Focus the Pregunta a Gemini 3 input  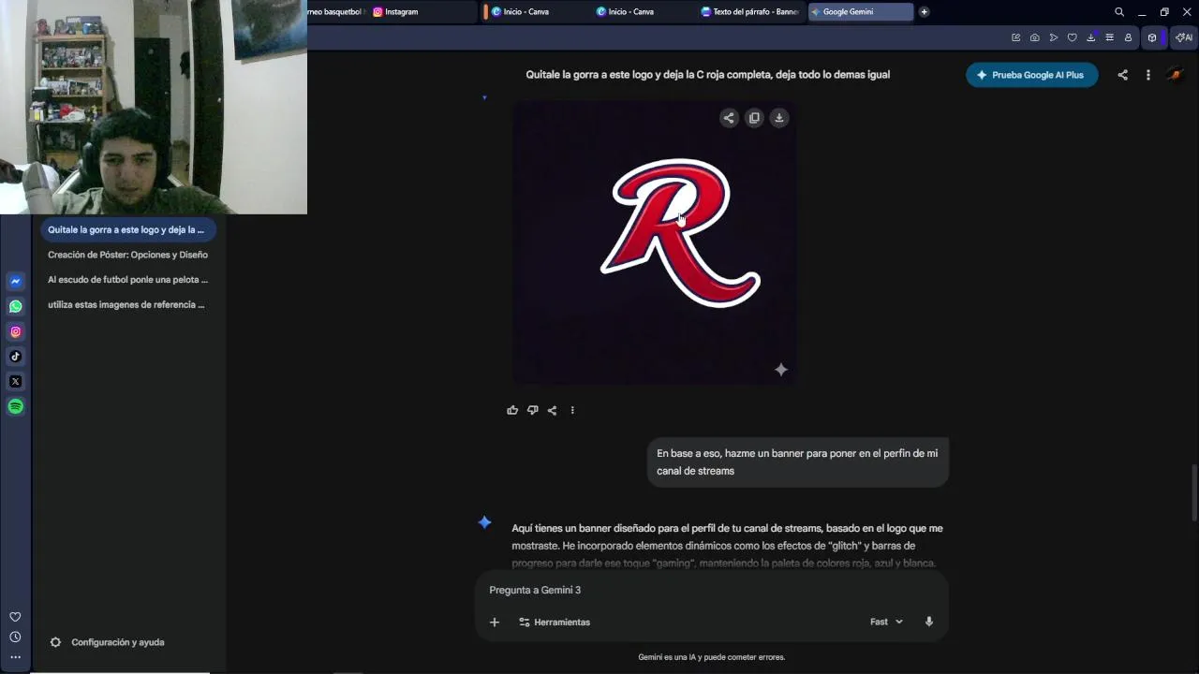click(712, 590)
